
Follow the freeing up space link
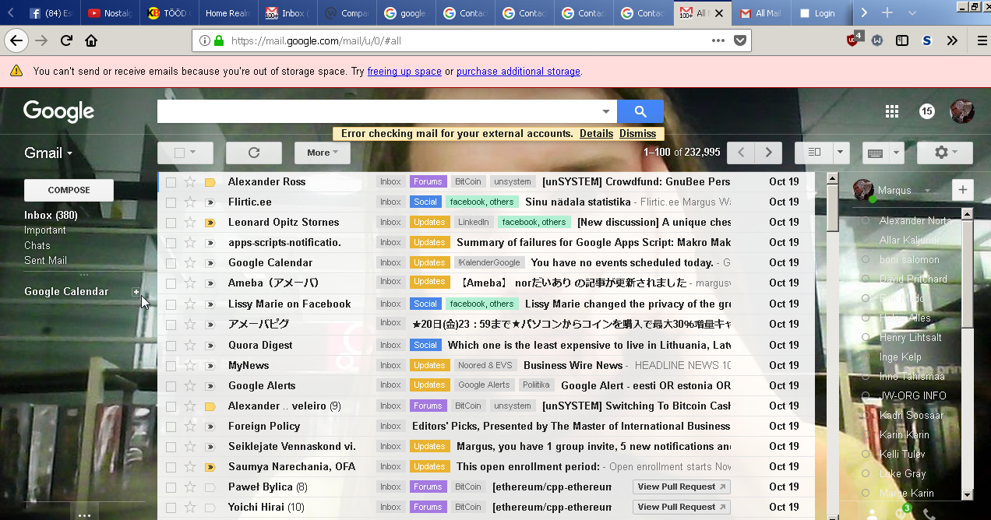(x=404, y=72)
